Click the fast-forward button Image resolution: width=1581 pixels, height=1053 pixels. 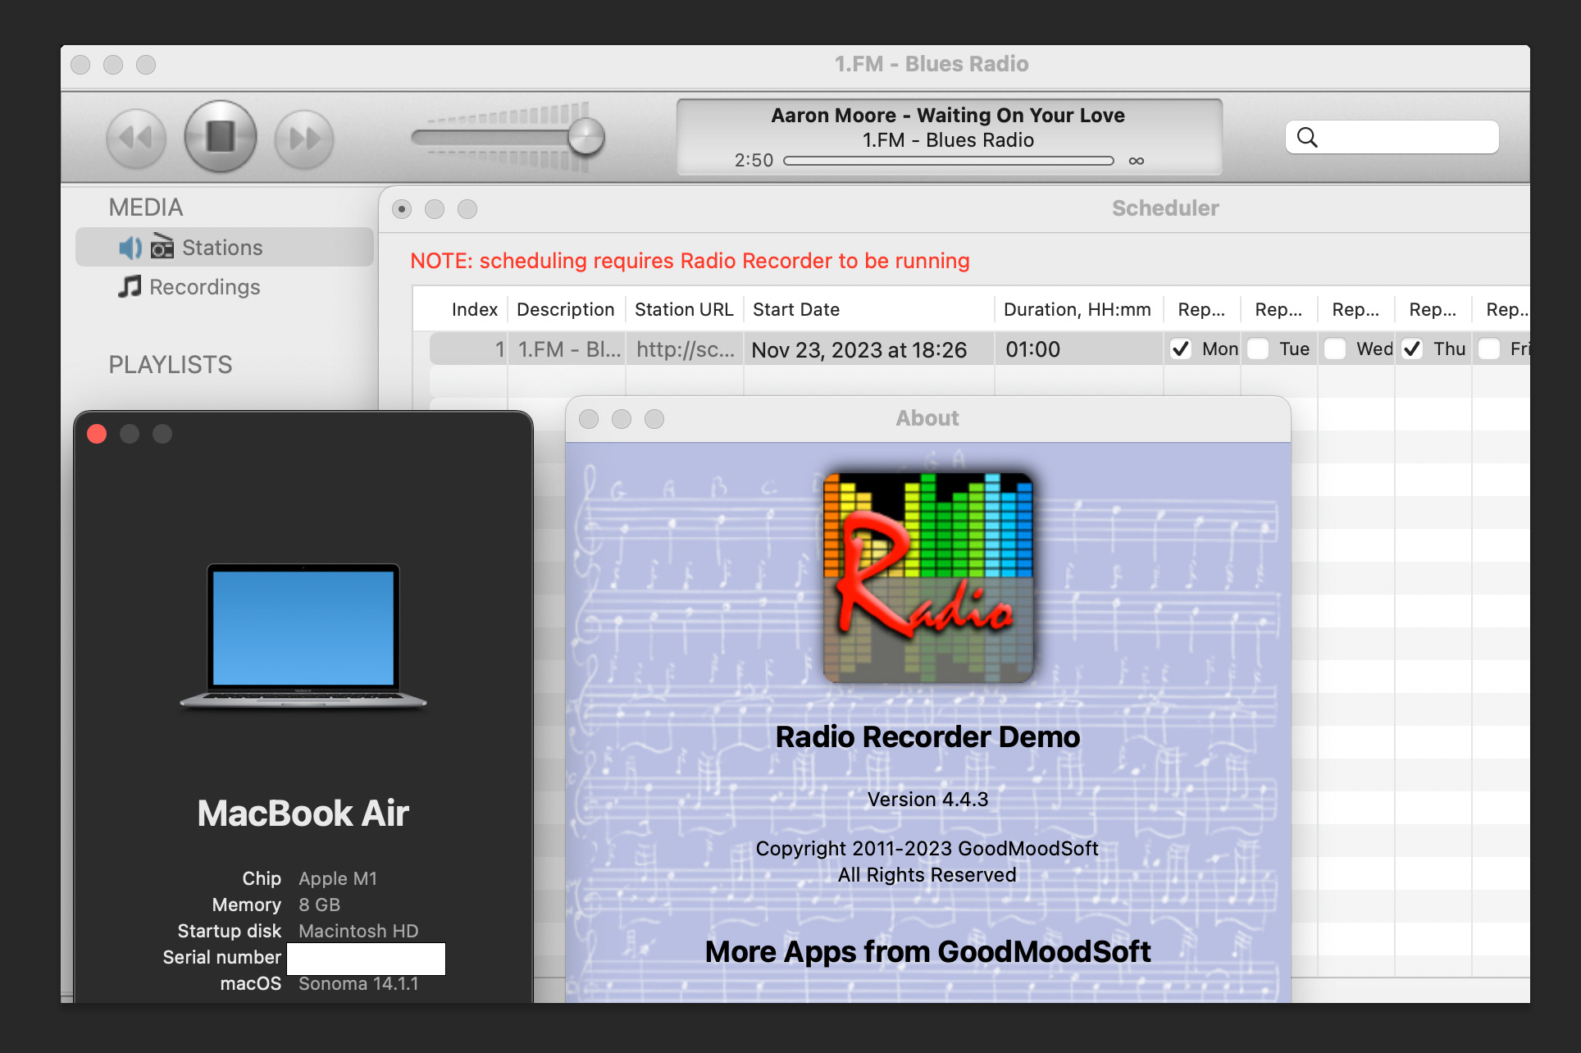304,138
